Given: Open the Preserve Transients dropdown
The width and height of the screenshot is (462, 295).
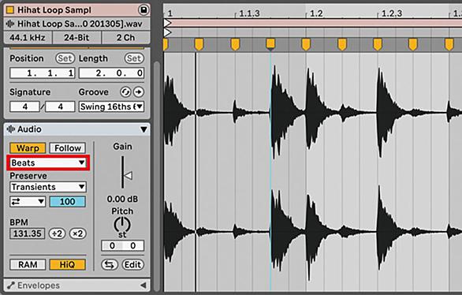Looking at the screenshot, I should click(x=48, y=187).
